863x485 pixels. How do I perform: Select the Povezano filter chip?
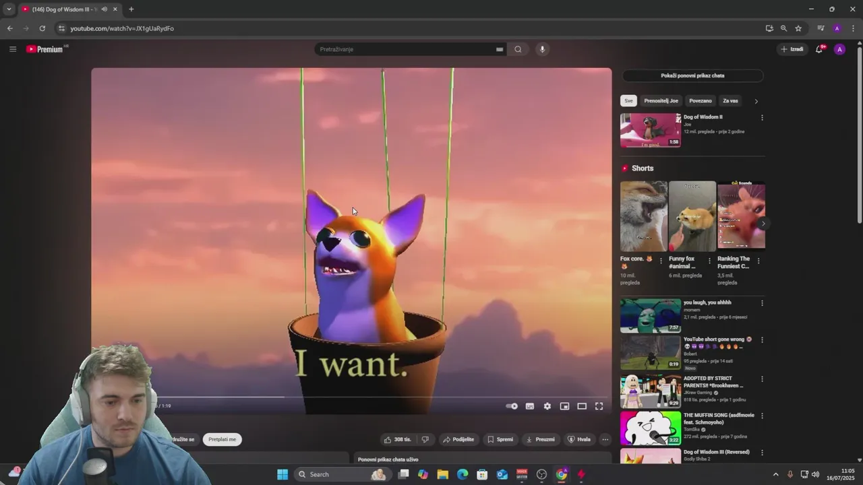click(700, 101)
